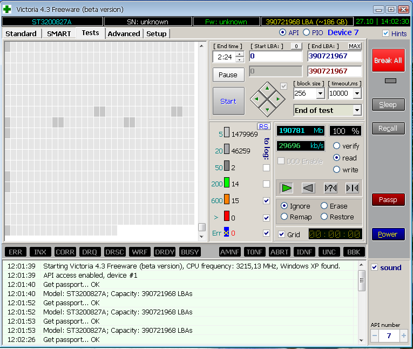The width and height of the screenshot is (413, 349).
Task: Select the random seek scan icon
Action: 330,188
